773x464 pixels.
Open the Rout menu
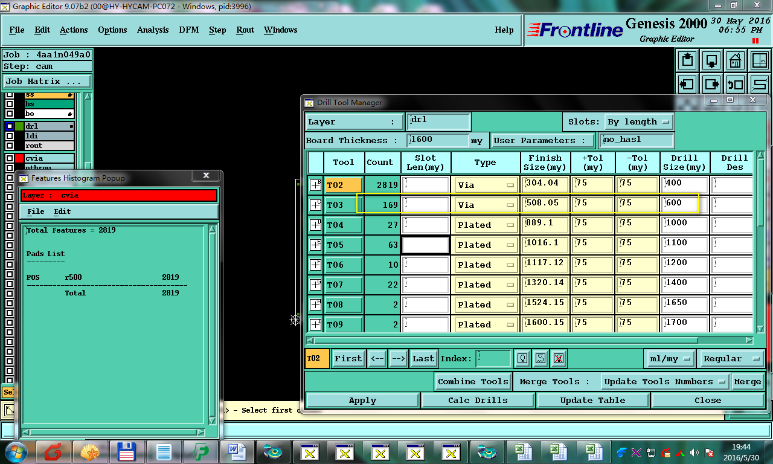click(245, 30)
